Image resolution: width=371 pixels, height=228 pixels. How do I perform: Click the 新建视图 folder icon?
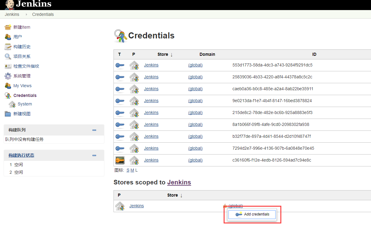8,114
